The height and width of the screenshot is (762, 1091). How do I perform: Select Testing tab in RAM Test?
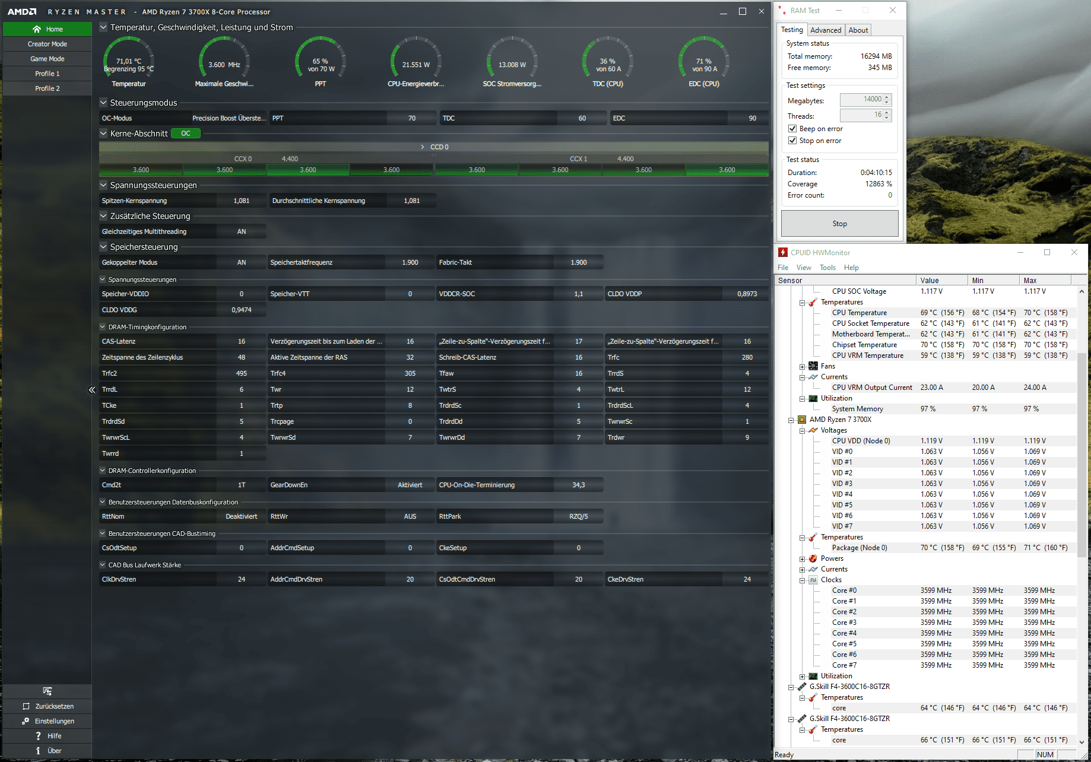pos(792,30)
